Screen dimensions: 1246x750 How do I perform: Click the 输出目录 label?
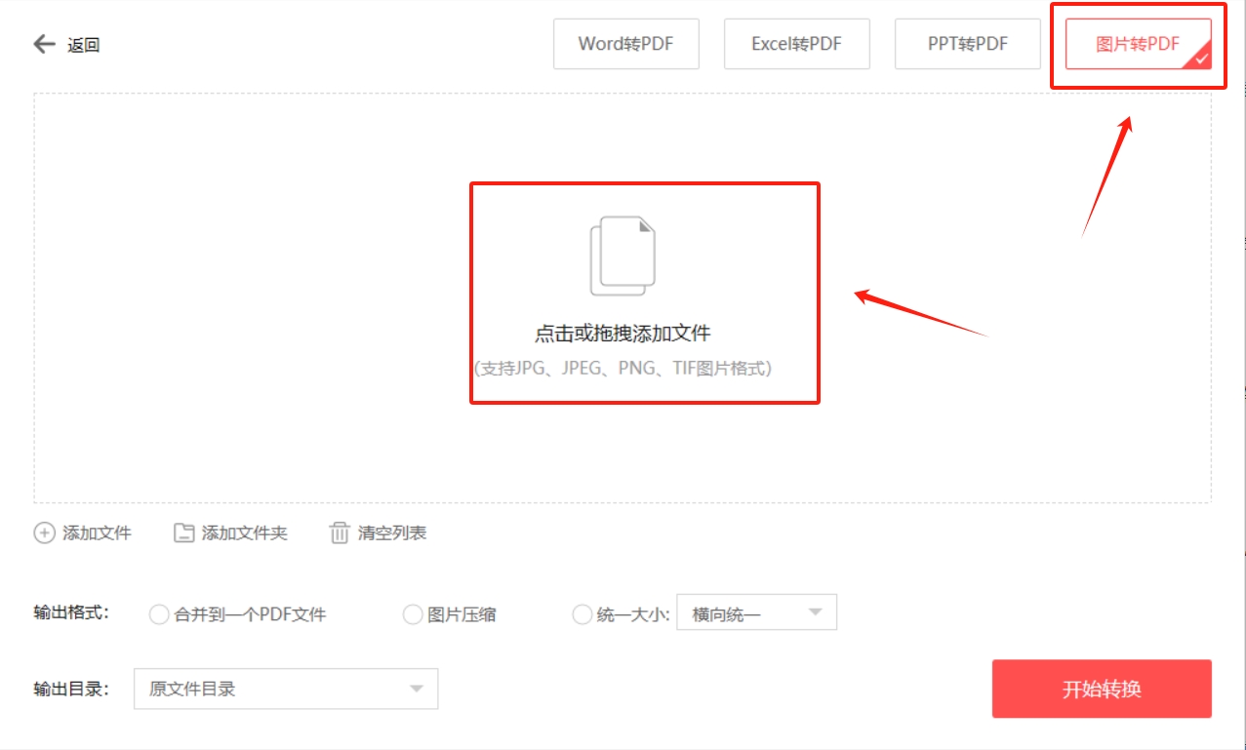point(71,689)
